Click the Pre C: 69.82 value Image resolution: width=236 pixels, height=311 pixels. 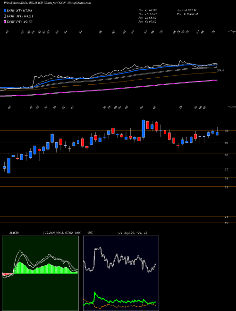[147, 22]
